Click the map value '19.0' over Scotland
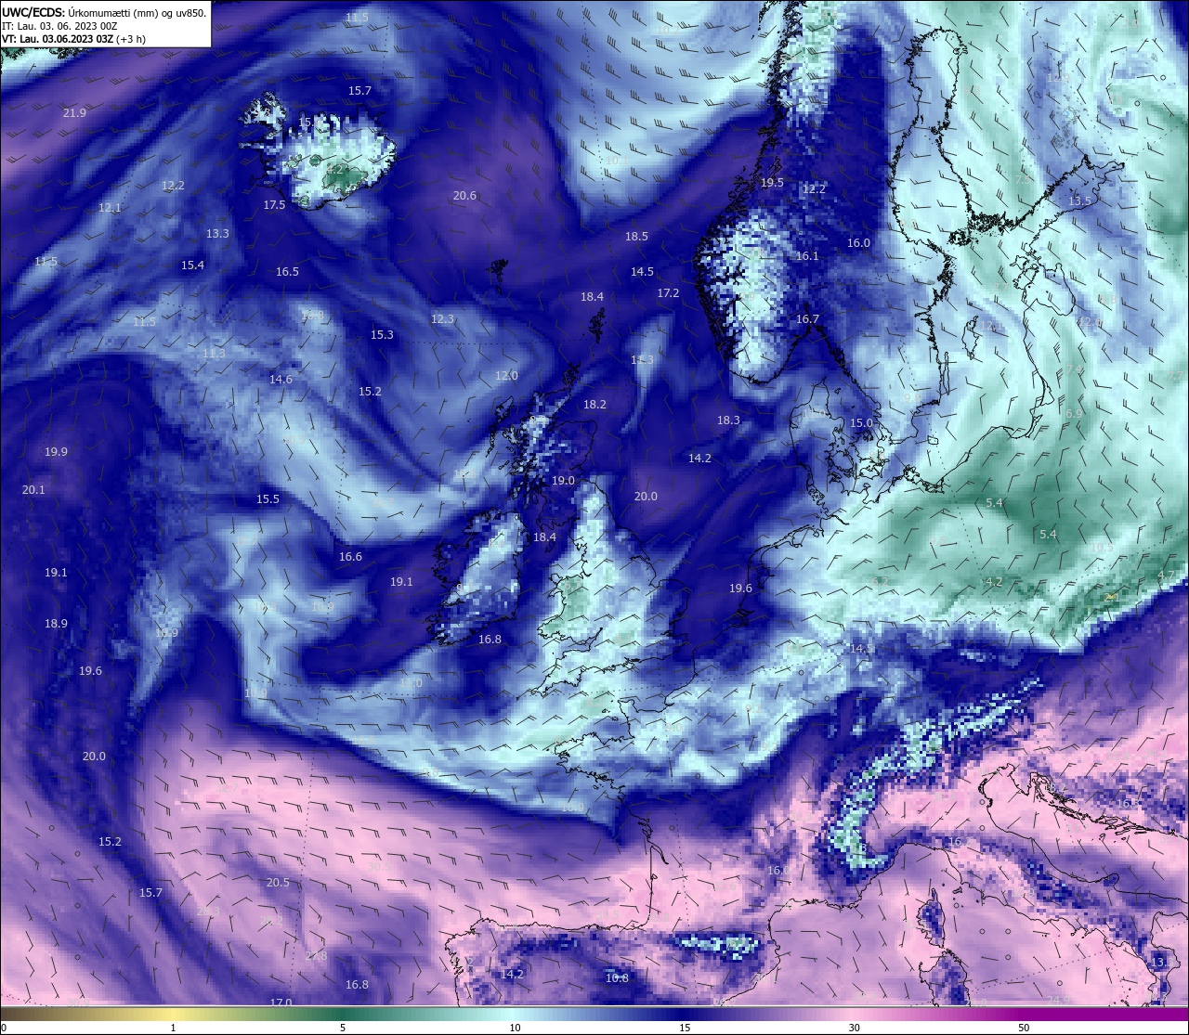This screenshot has width=1189, height=1035. point(563,480)
